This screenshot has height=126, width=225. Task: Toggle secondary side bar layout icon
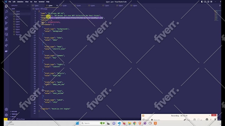click(x=208, y=2)
